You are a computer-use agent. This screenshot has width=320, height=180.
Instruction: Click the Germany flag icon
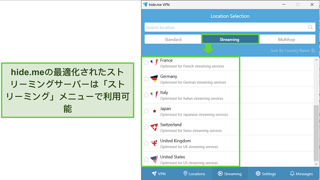tap(154, 79)
